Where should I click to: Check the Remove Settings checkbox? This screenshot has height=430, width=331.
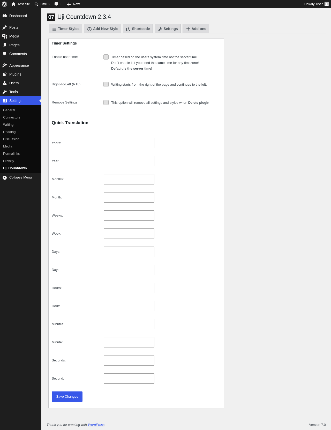point(106,102)
